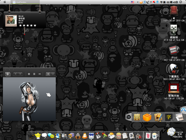
Task: Open the input source flag menu
Action: click(133, 2)
